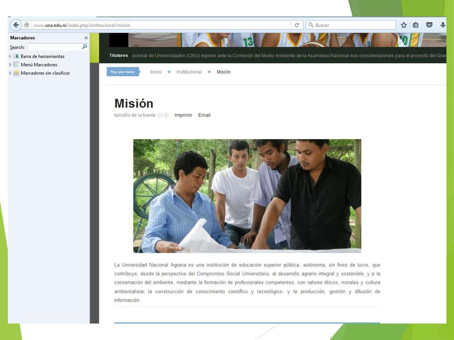
Task: Click the search magnifier in Buscar box
Action: 311,25
